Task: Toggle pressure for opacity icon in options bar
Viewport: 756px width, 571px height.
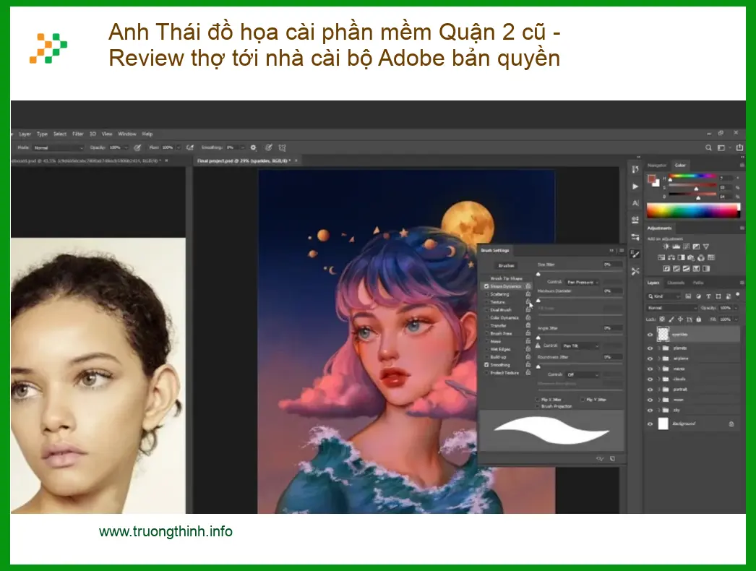Action: pos(138,147)
